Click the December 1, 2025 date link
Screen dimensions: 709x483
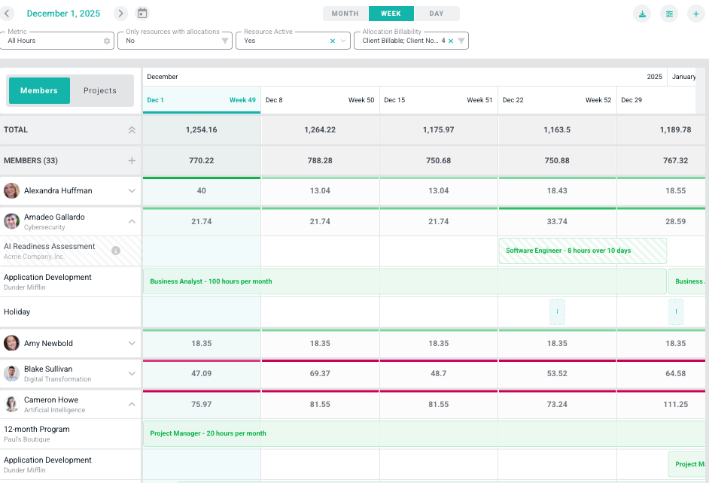pos(63,14)
